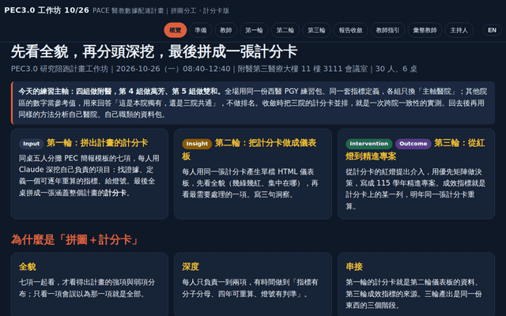The height and width of the screenshot is (316, 506).
Task: Click the heading 第二輪：把計分卡做成儀表板
Action: pos(249,149)
